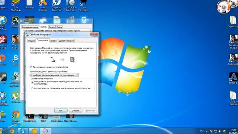Viewport: 238px width, 134px height.
Task: Confirm with the OK button
Action: 61,111
